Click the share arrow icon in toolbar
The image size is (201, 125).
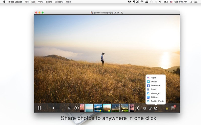156,108
